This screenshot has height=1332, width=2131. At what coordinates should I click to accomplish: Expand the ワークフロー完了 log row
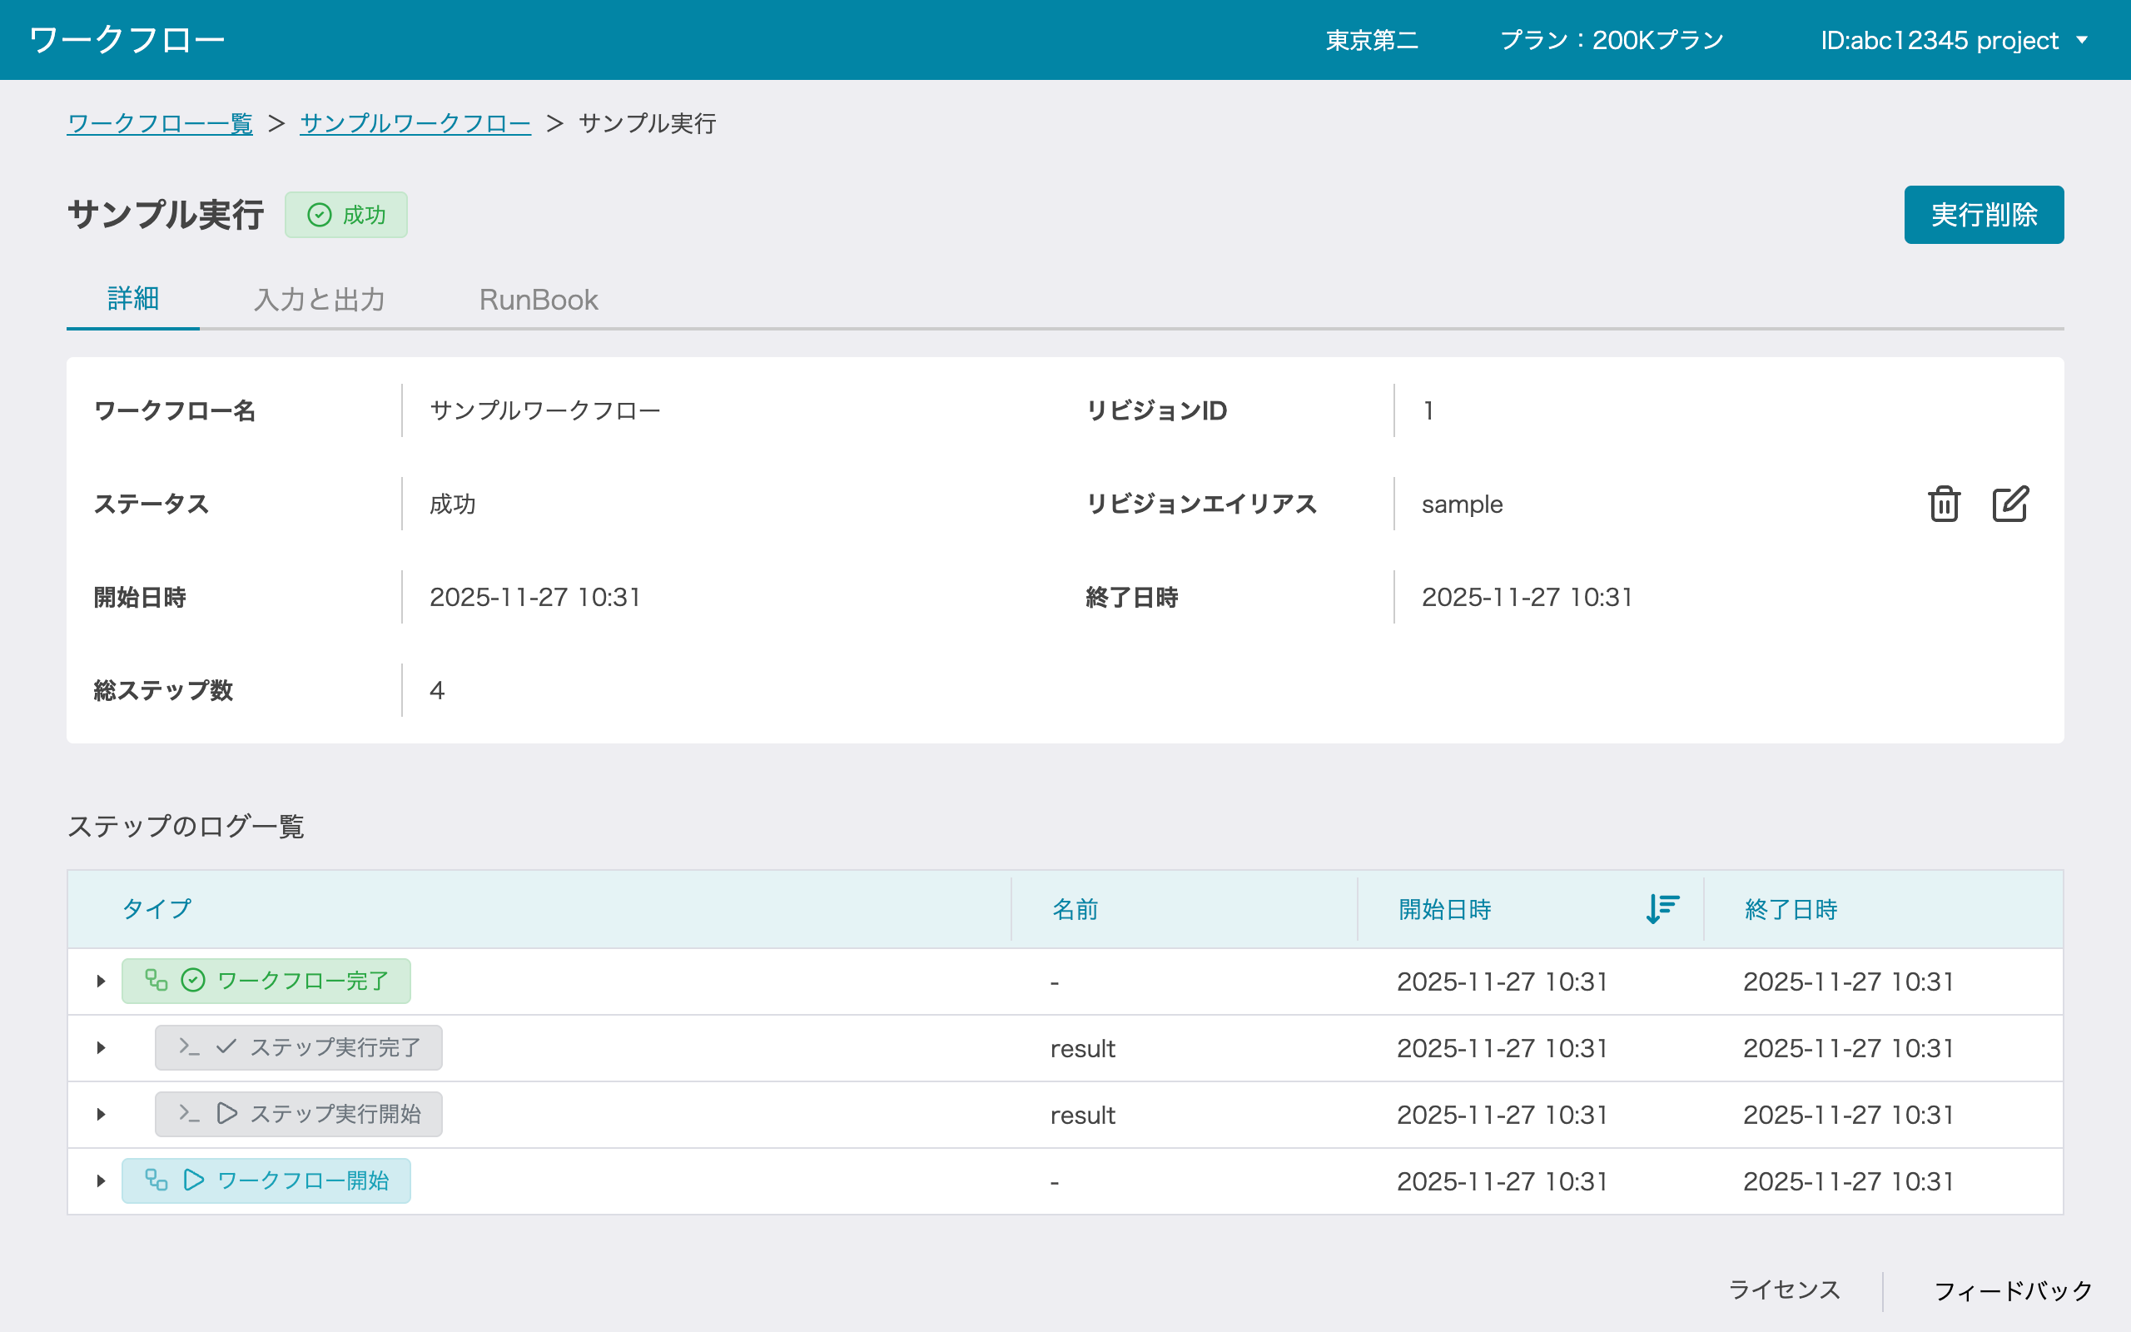(x=102, y=982)
